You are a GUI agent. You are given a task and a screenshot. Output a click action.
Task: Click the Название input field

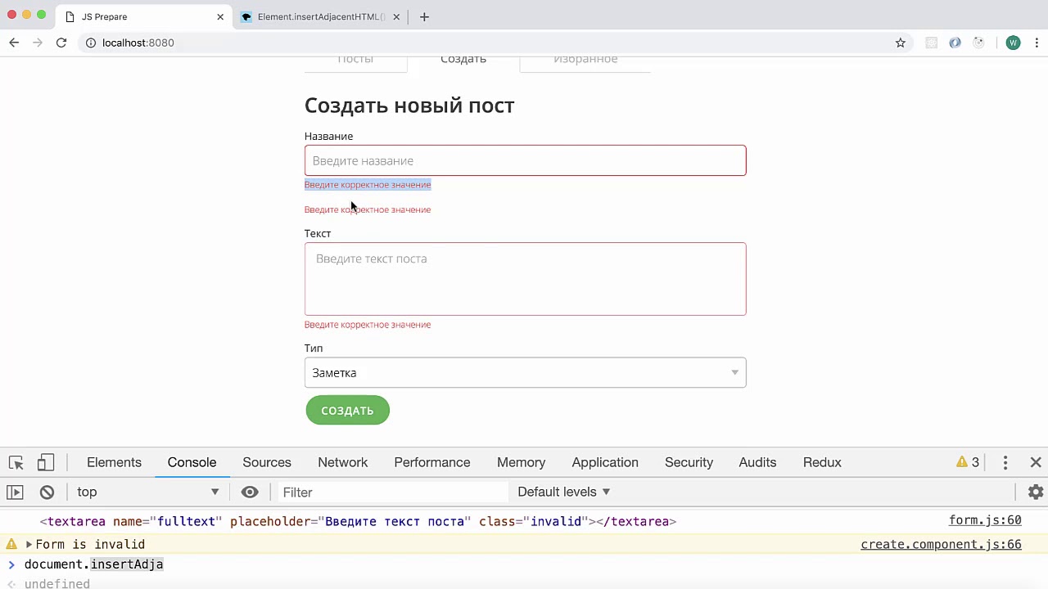525,160
